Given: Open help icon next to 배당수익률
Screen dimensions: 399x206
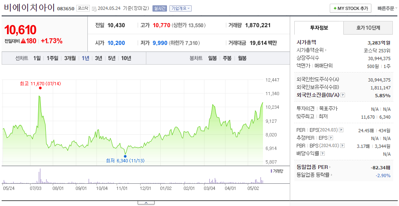Looking at the screenshot, I should coord(323,154).
